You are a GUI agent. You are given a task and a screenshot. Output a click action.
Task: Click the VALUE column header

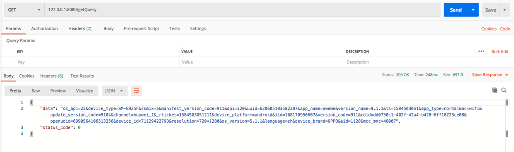[187, 52]
